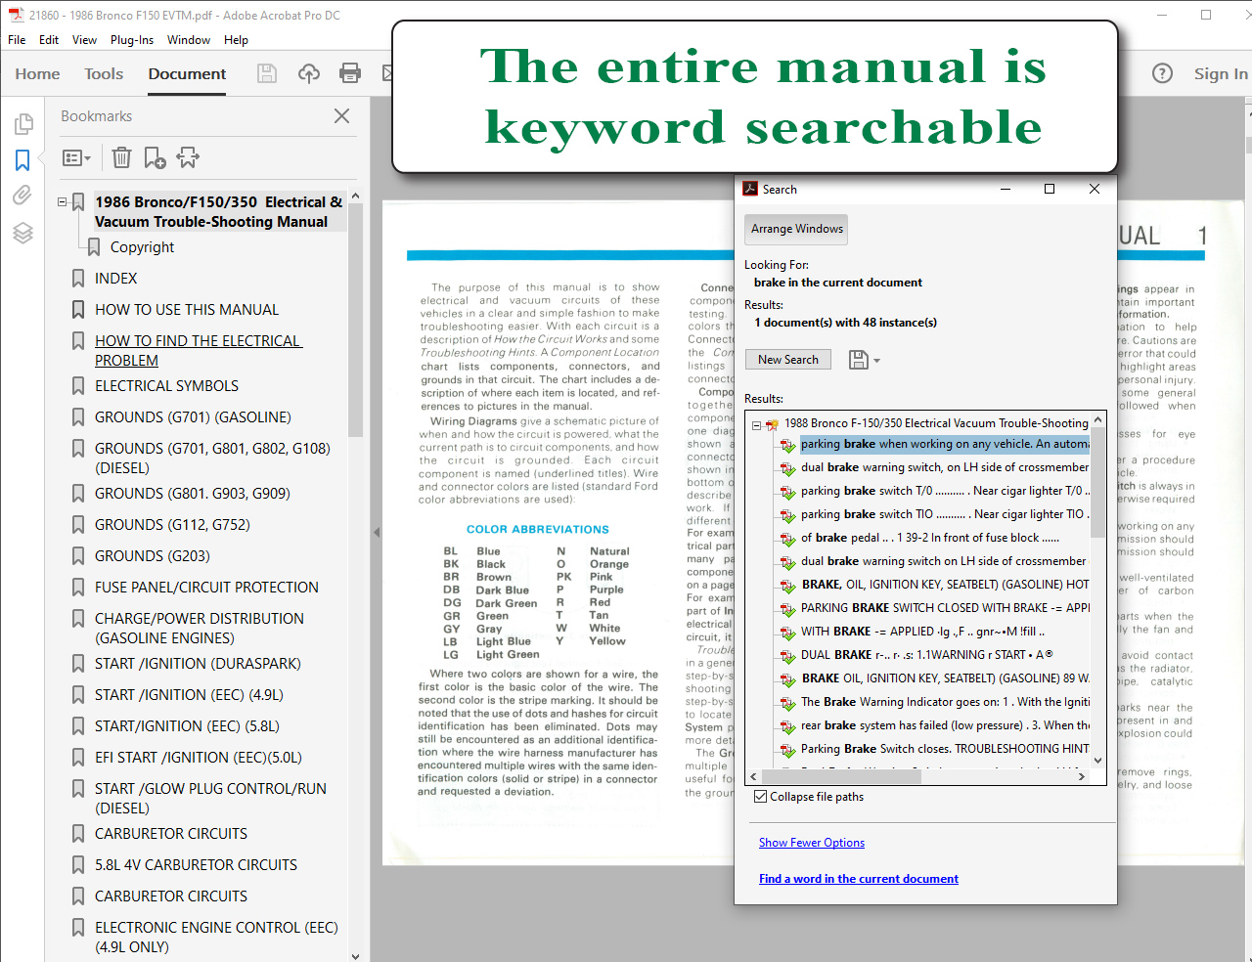The width and height of the screenshot is (1252, 962).
Task: Open the save search results dropdown
Action: [x=864, y=360]
